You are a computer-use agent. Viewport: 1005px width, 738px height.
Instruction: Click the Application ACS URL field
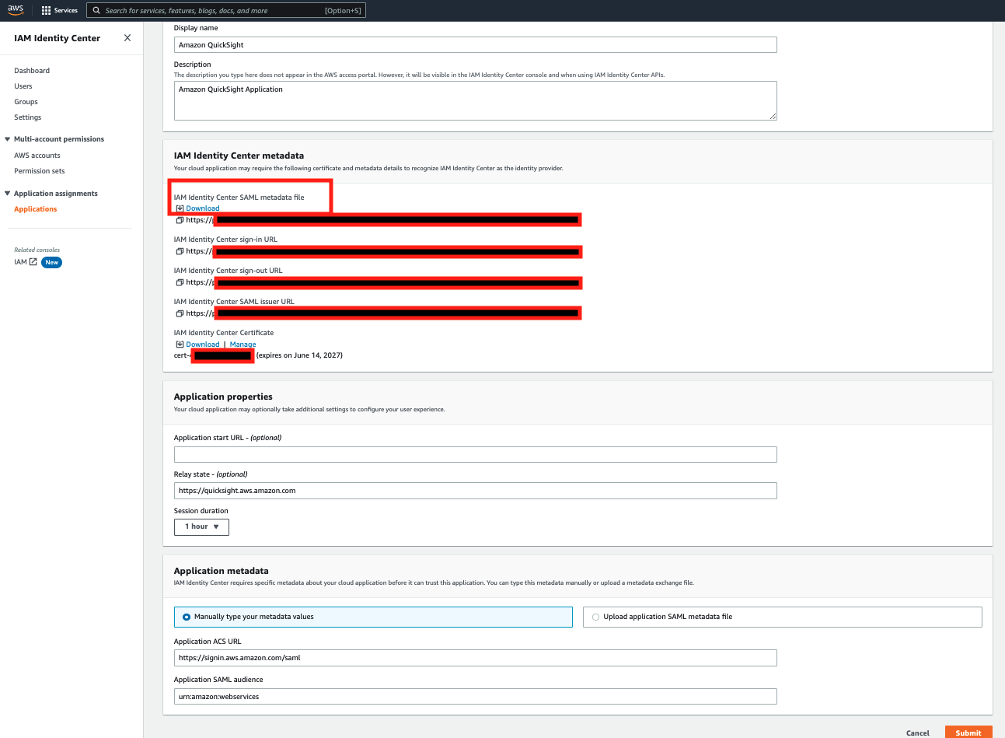(x=476, y=658)
